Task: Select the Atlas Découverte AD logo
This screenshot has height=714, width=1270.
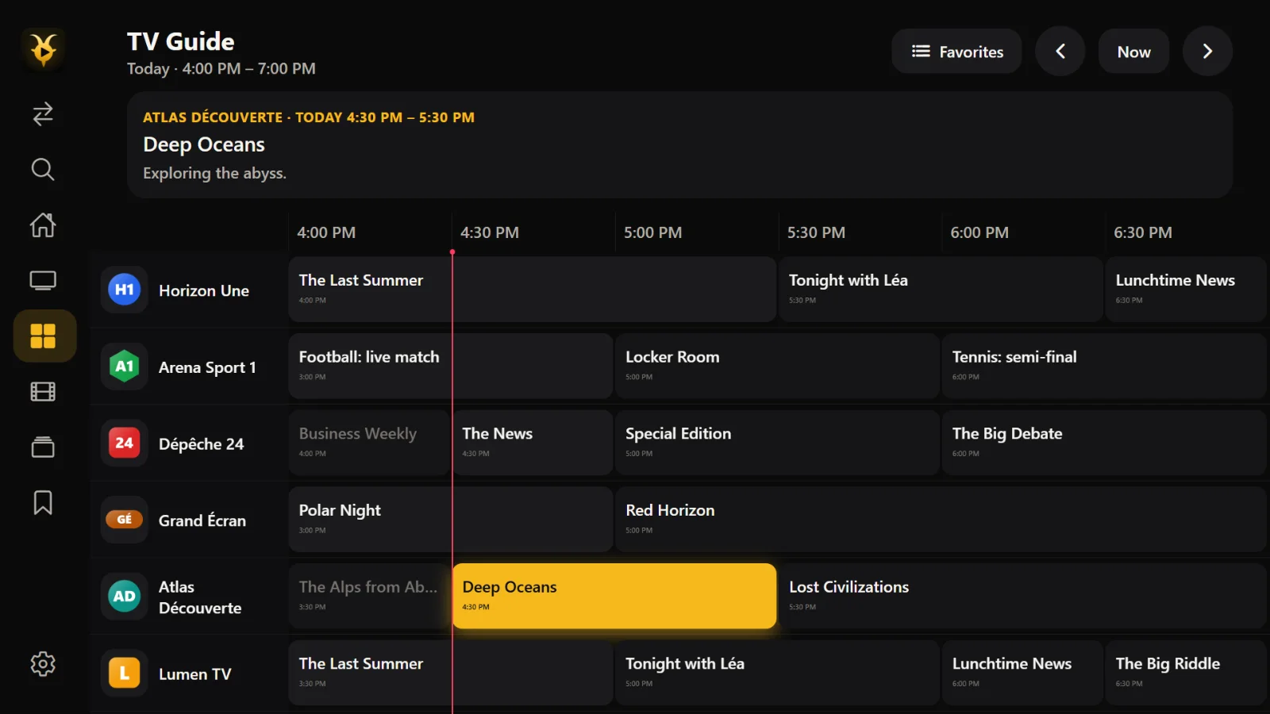Action: (x=125, y=597)
